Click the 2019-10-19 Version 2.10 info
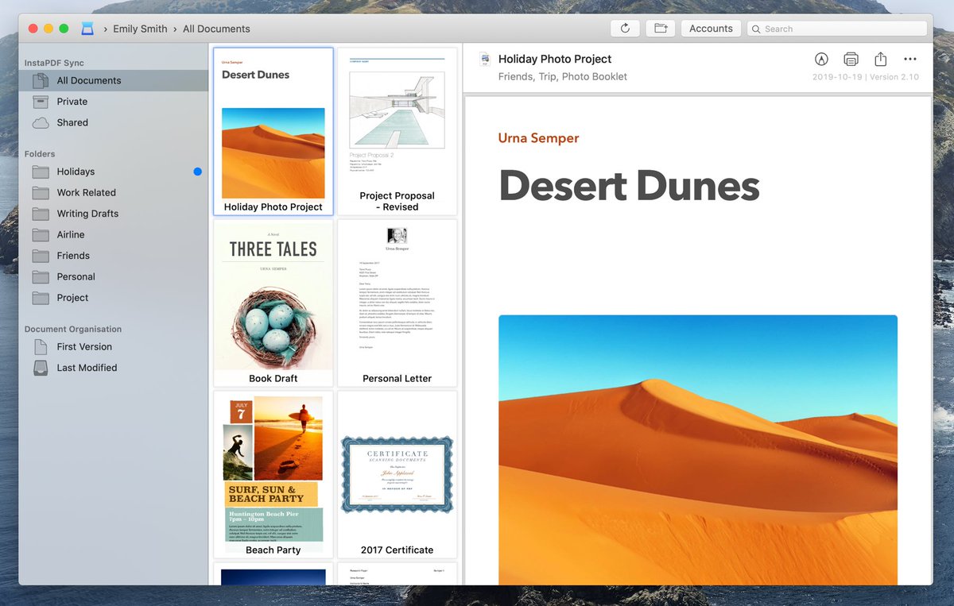 click(865, 77)
